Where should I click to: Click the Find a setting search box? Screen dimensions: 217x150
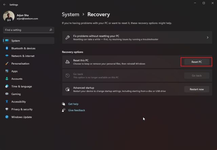click(x=28, y=30)
